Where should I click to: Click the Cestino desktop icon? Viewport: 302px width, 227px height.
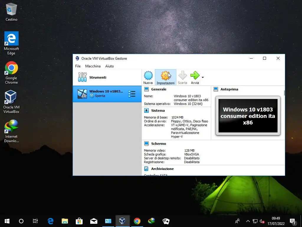(12, 12)
